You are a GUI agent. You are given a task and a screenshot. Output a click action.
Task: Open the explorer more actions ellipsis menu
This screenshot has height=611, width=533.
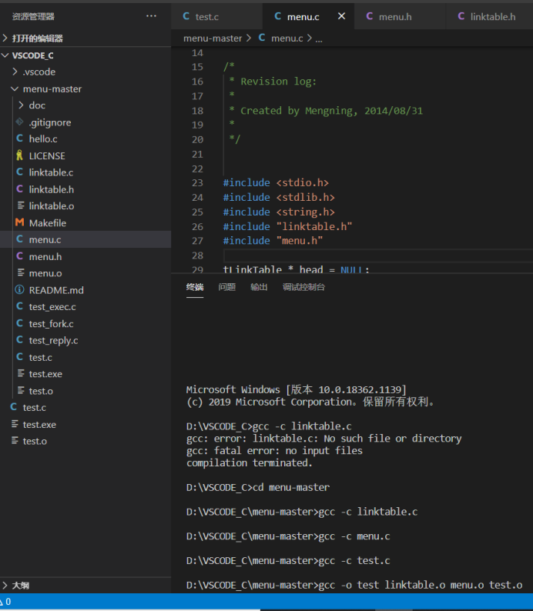coord(151,16)
